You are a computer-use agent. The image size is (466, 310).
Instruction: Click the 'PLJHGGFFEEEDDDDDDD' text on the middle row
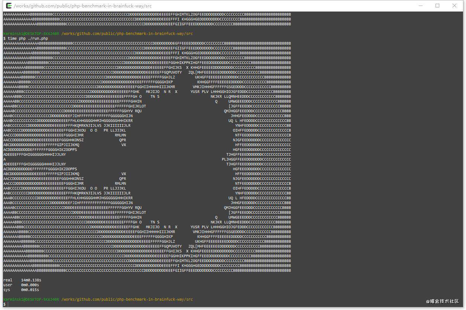click(242, 159)
